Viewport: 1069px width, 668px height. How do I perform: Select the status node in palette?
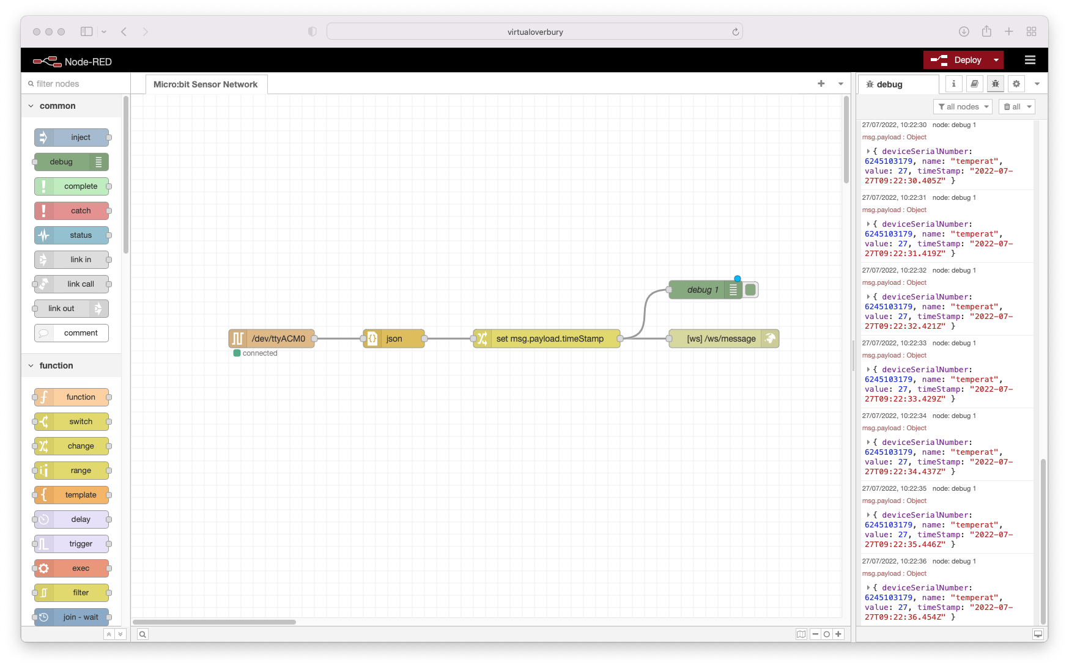click(72, 235)
